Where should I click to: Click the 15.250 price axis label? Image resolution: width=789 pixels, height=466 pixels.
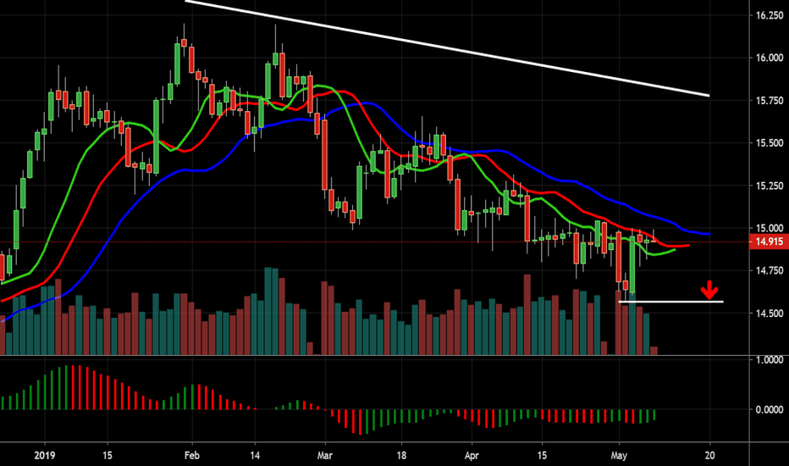tap(770, 186)
